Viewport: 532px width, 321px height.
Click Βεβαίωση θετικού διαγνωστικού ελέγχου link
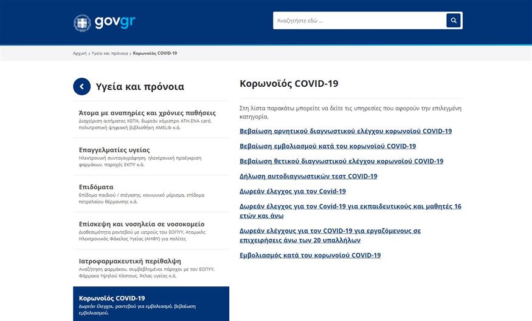[341, 161]
